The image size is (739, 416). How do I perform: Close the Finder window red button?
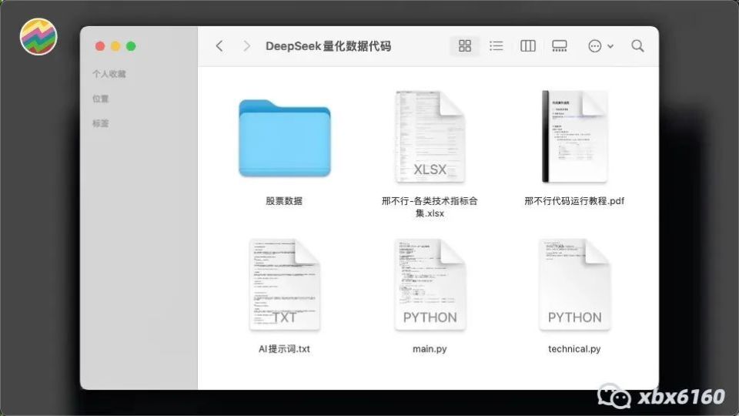click(100, 46)
